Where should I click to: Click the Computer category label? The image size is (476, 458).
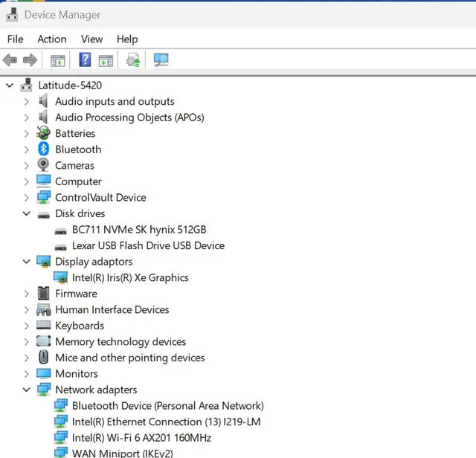[78, 182]
